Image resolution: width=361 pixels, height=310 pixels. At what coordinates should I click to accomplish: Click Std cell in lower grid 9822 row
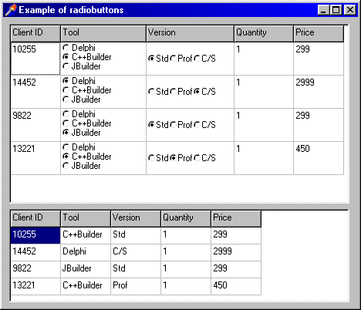(136, 269)
